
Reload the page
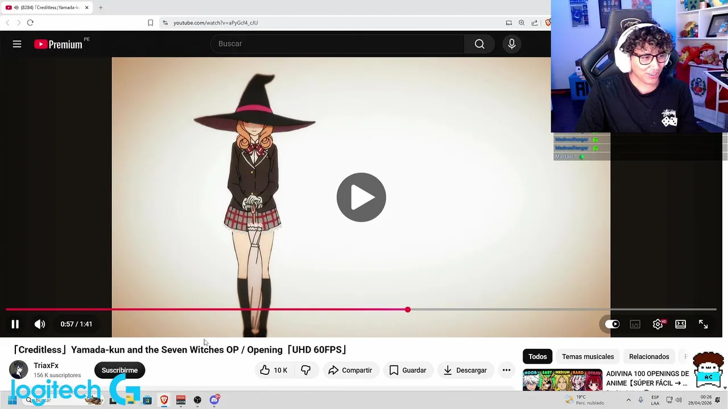tap(30, 23)
